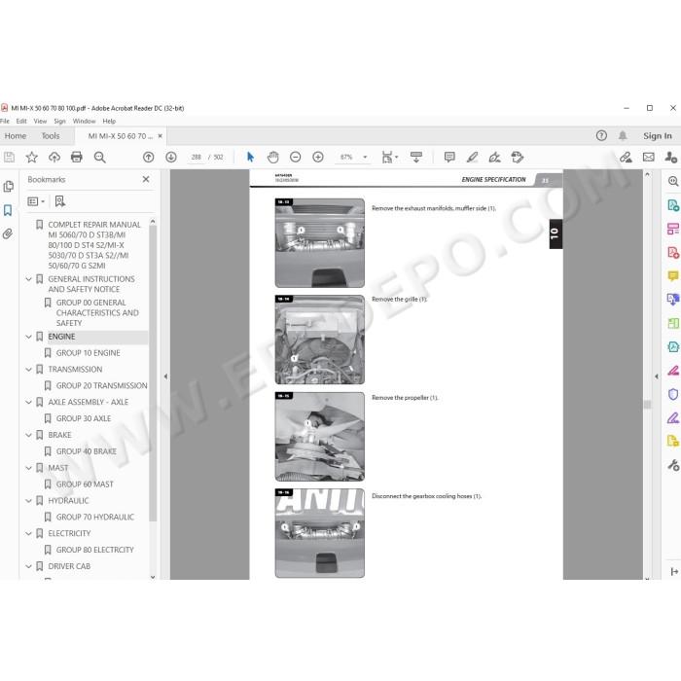The height and width of the screenshot is (681, 681).
Task: Collapse the GENERAL INSTRUCTIONS bookmark
Action: pyautogui.click(x=28, y=279)
